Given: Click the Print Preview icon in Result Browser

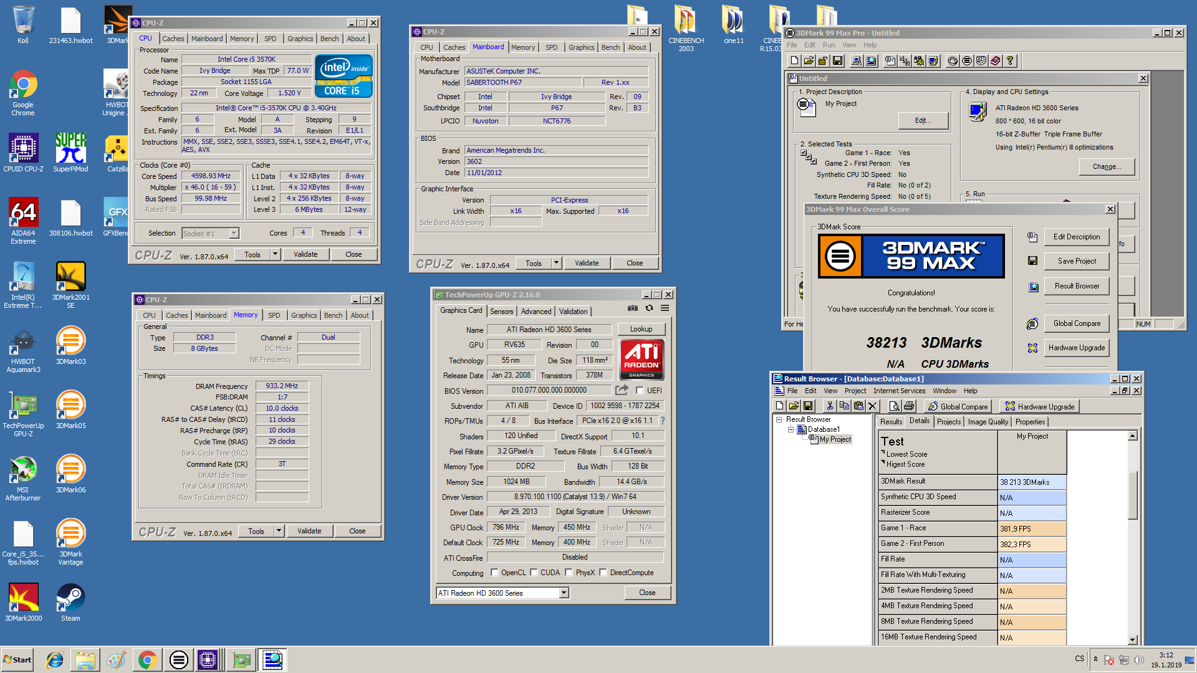Looking at the screenshot, I should 895,406.
